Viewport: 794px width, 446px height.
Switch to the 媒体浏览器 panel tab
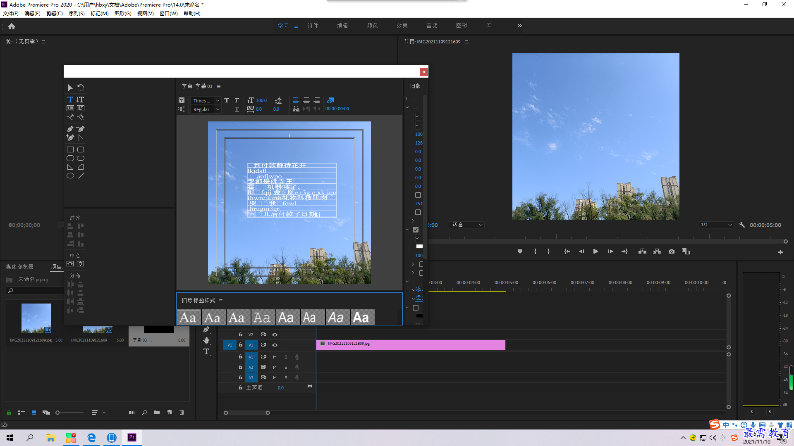(19, 267)
